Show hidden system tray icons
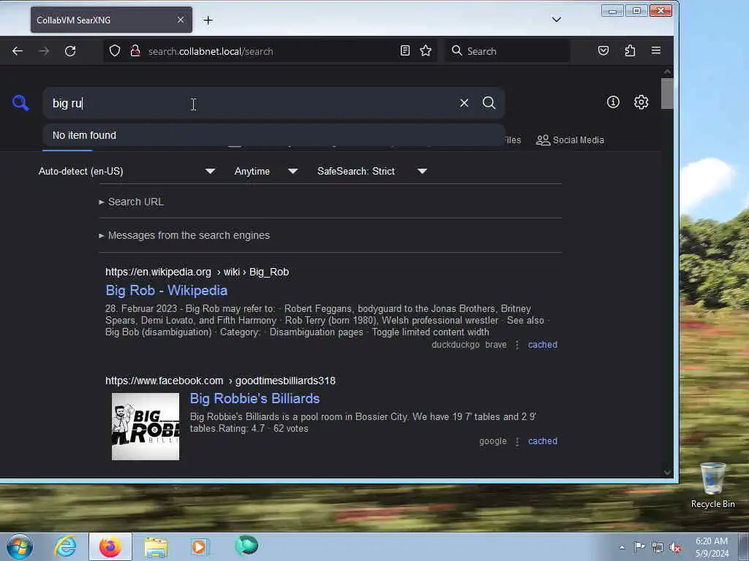 click(622, 548)
